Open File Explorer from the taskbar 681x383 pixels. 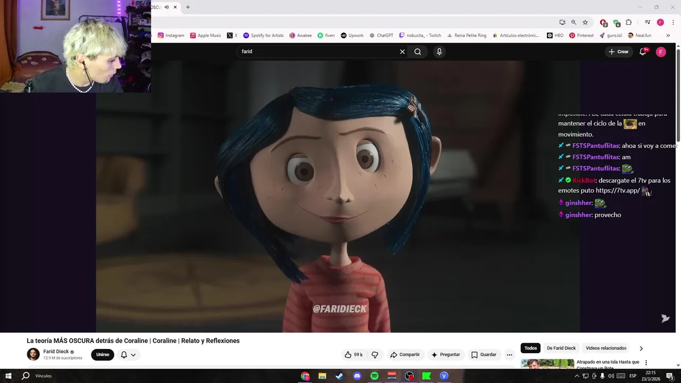coord(322,376)
